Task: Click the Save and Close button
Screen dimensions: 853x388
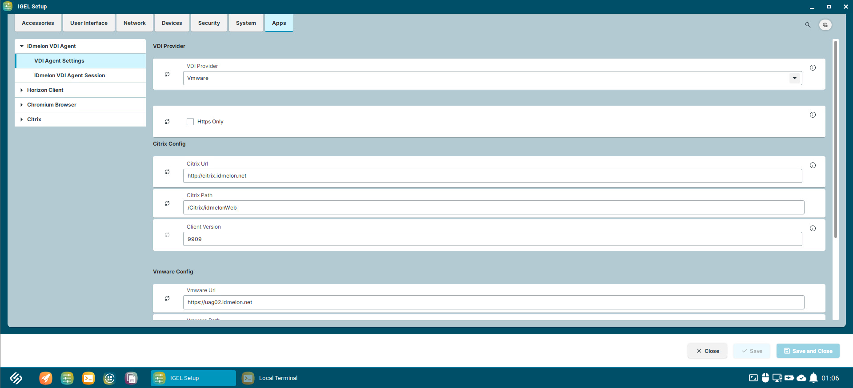Action: tap(808, 351)
